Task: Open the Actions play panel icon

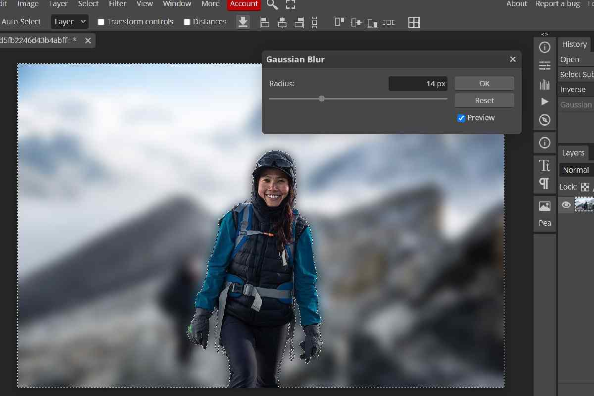Action: 544,102
